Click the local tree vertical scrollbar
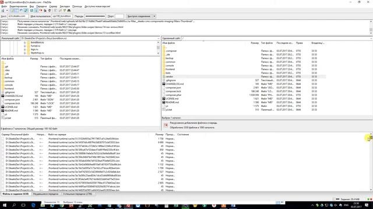Screen dimensions: 373x209 158,48
